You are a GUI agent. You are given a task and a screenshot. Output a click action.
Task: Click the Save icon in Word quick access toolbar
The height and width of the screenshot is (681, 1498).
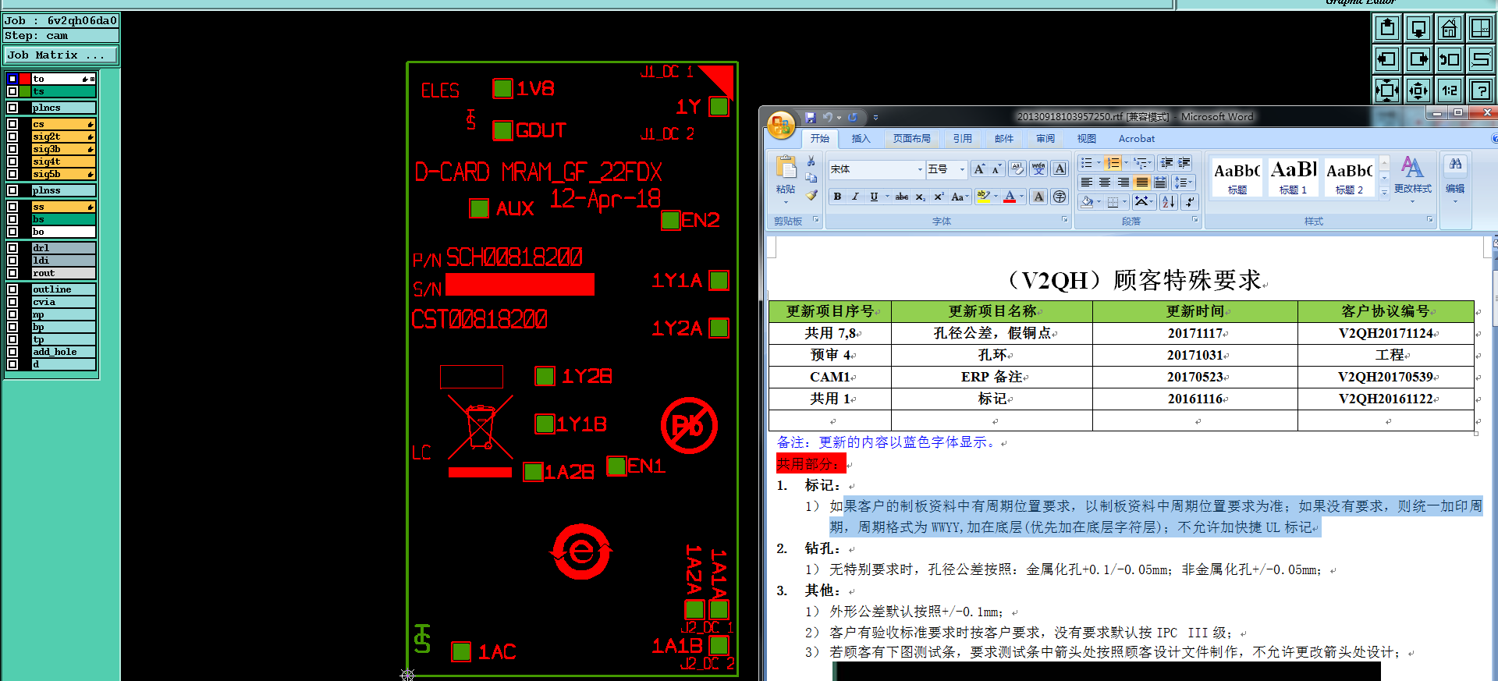(x=810, y=117)
